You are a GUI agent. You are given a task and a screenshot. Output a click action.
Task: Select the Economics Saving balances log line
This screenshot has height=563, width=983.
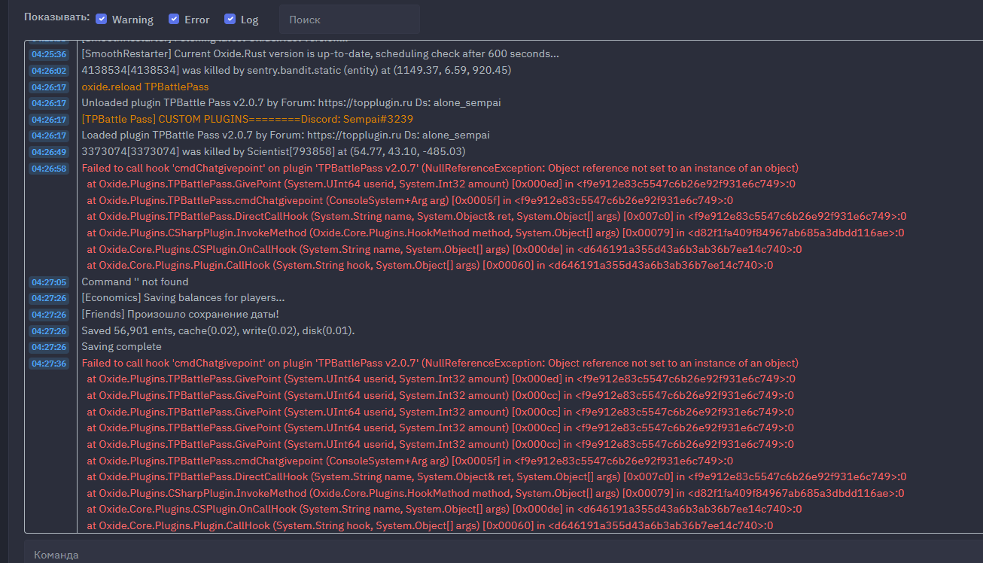click(183, 298)
